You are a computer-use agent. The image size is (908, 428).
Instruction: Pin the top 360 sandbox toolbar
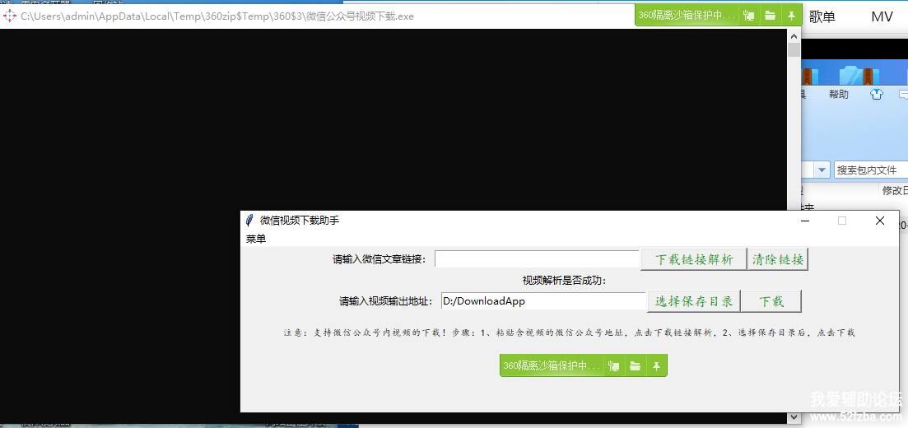point(792,16)
